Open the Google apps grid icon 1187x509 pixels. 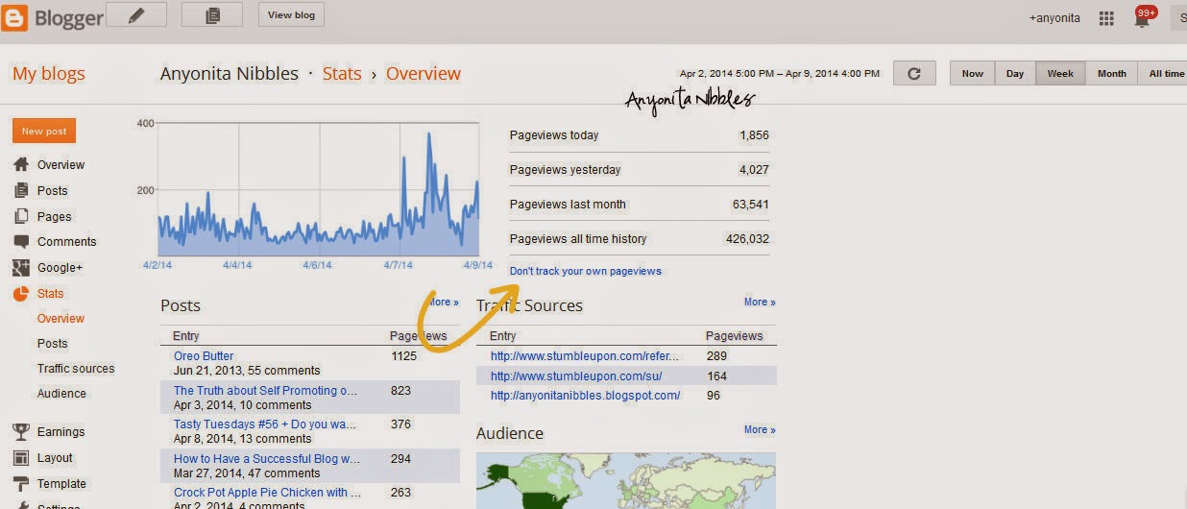tap(1106, 18)
